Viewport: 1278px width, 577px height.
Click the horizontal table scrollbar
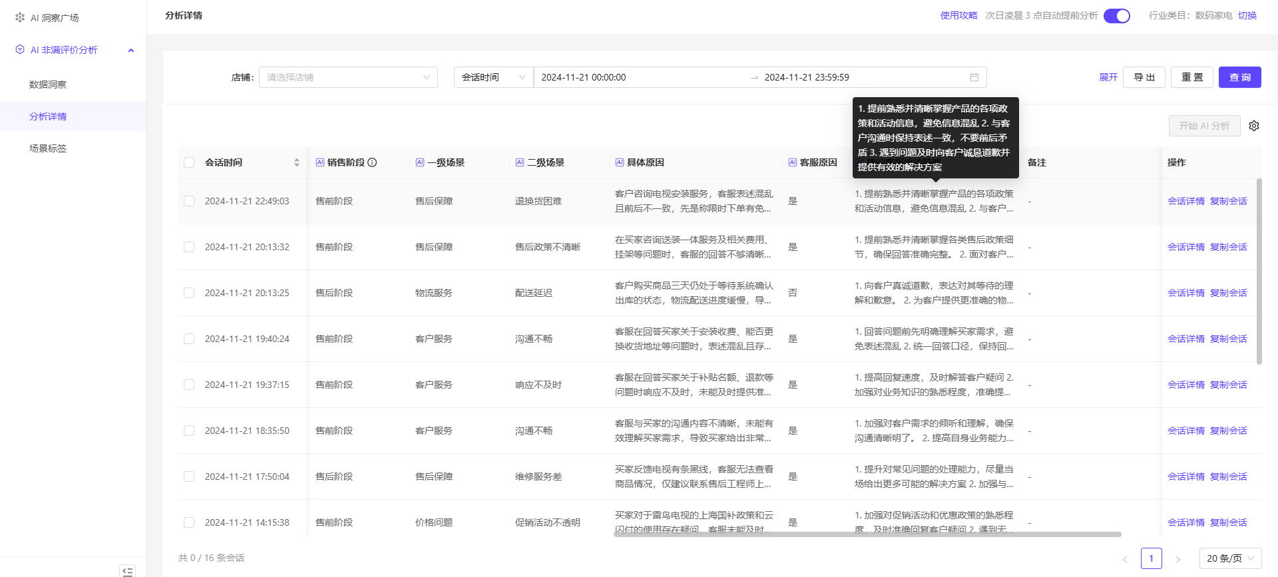[867, 534]
